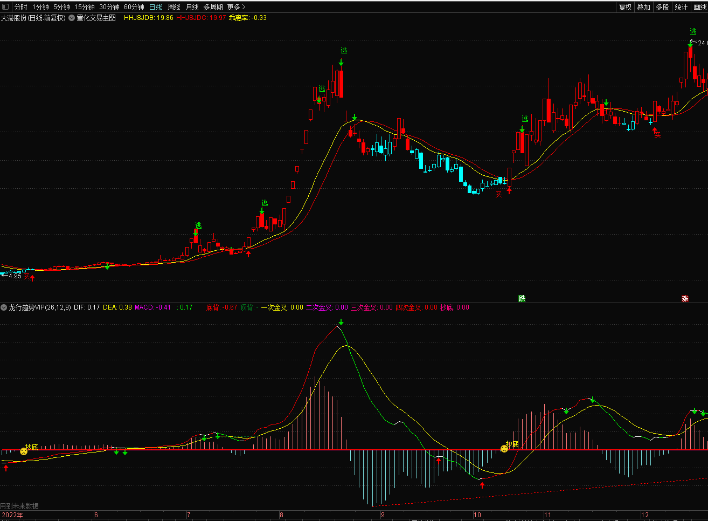
Task: Open the 复权 adjustment menu
Action: click(x=625, y=7)
